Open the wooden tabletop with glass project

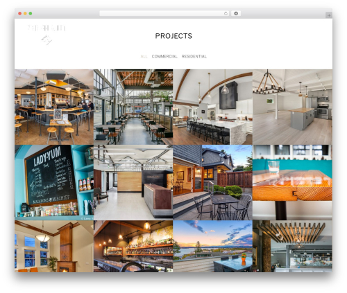[292, 182]
